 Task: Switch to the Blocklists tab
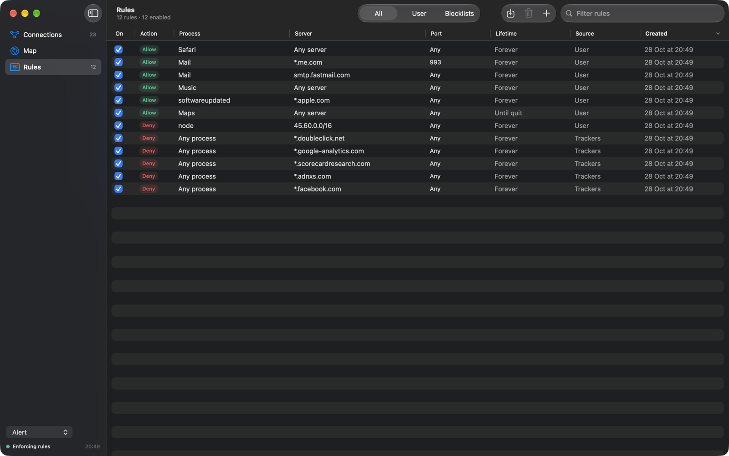click(459, 14)
